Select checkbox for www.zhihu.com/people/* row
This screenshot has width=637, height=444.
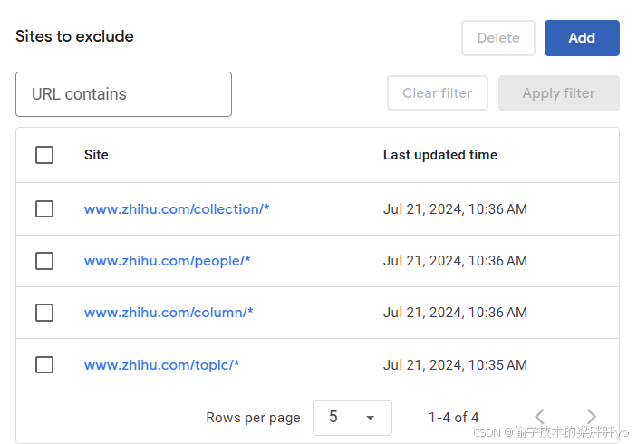pyautogui.click(x=44, y=261)
